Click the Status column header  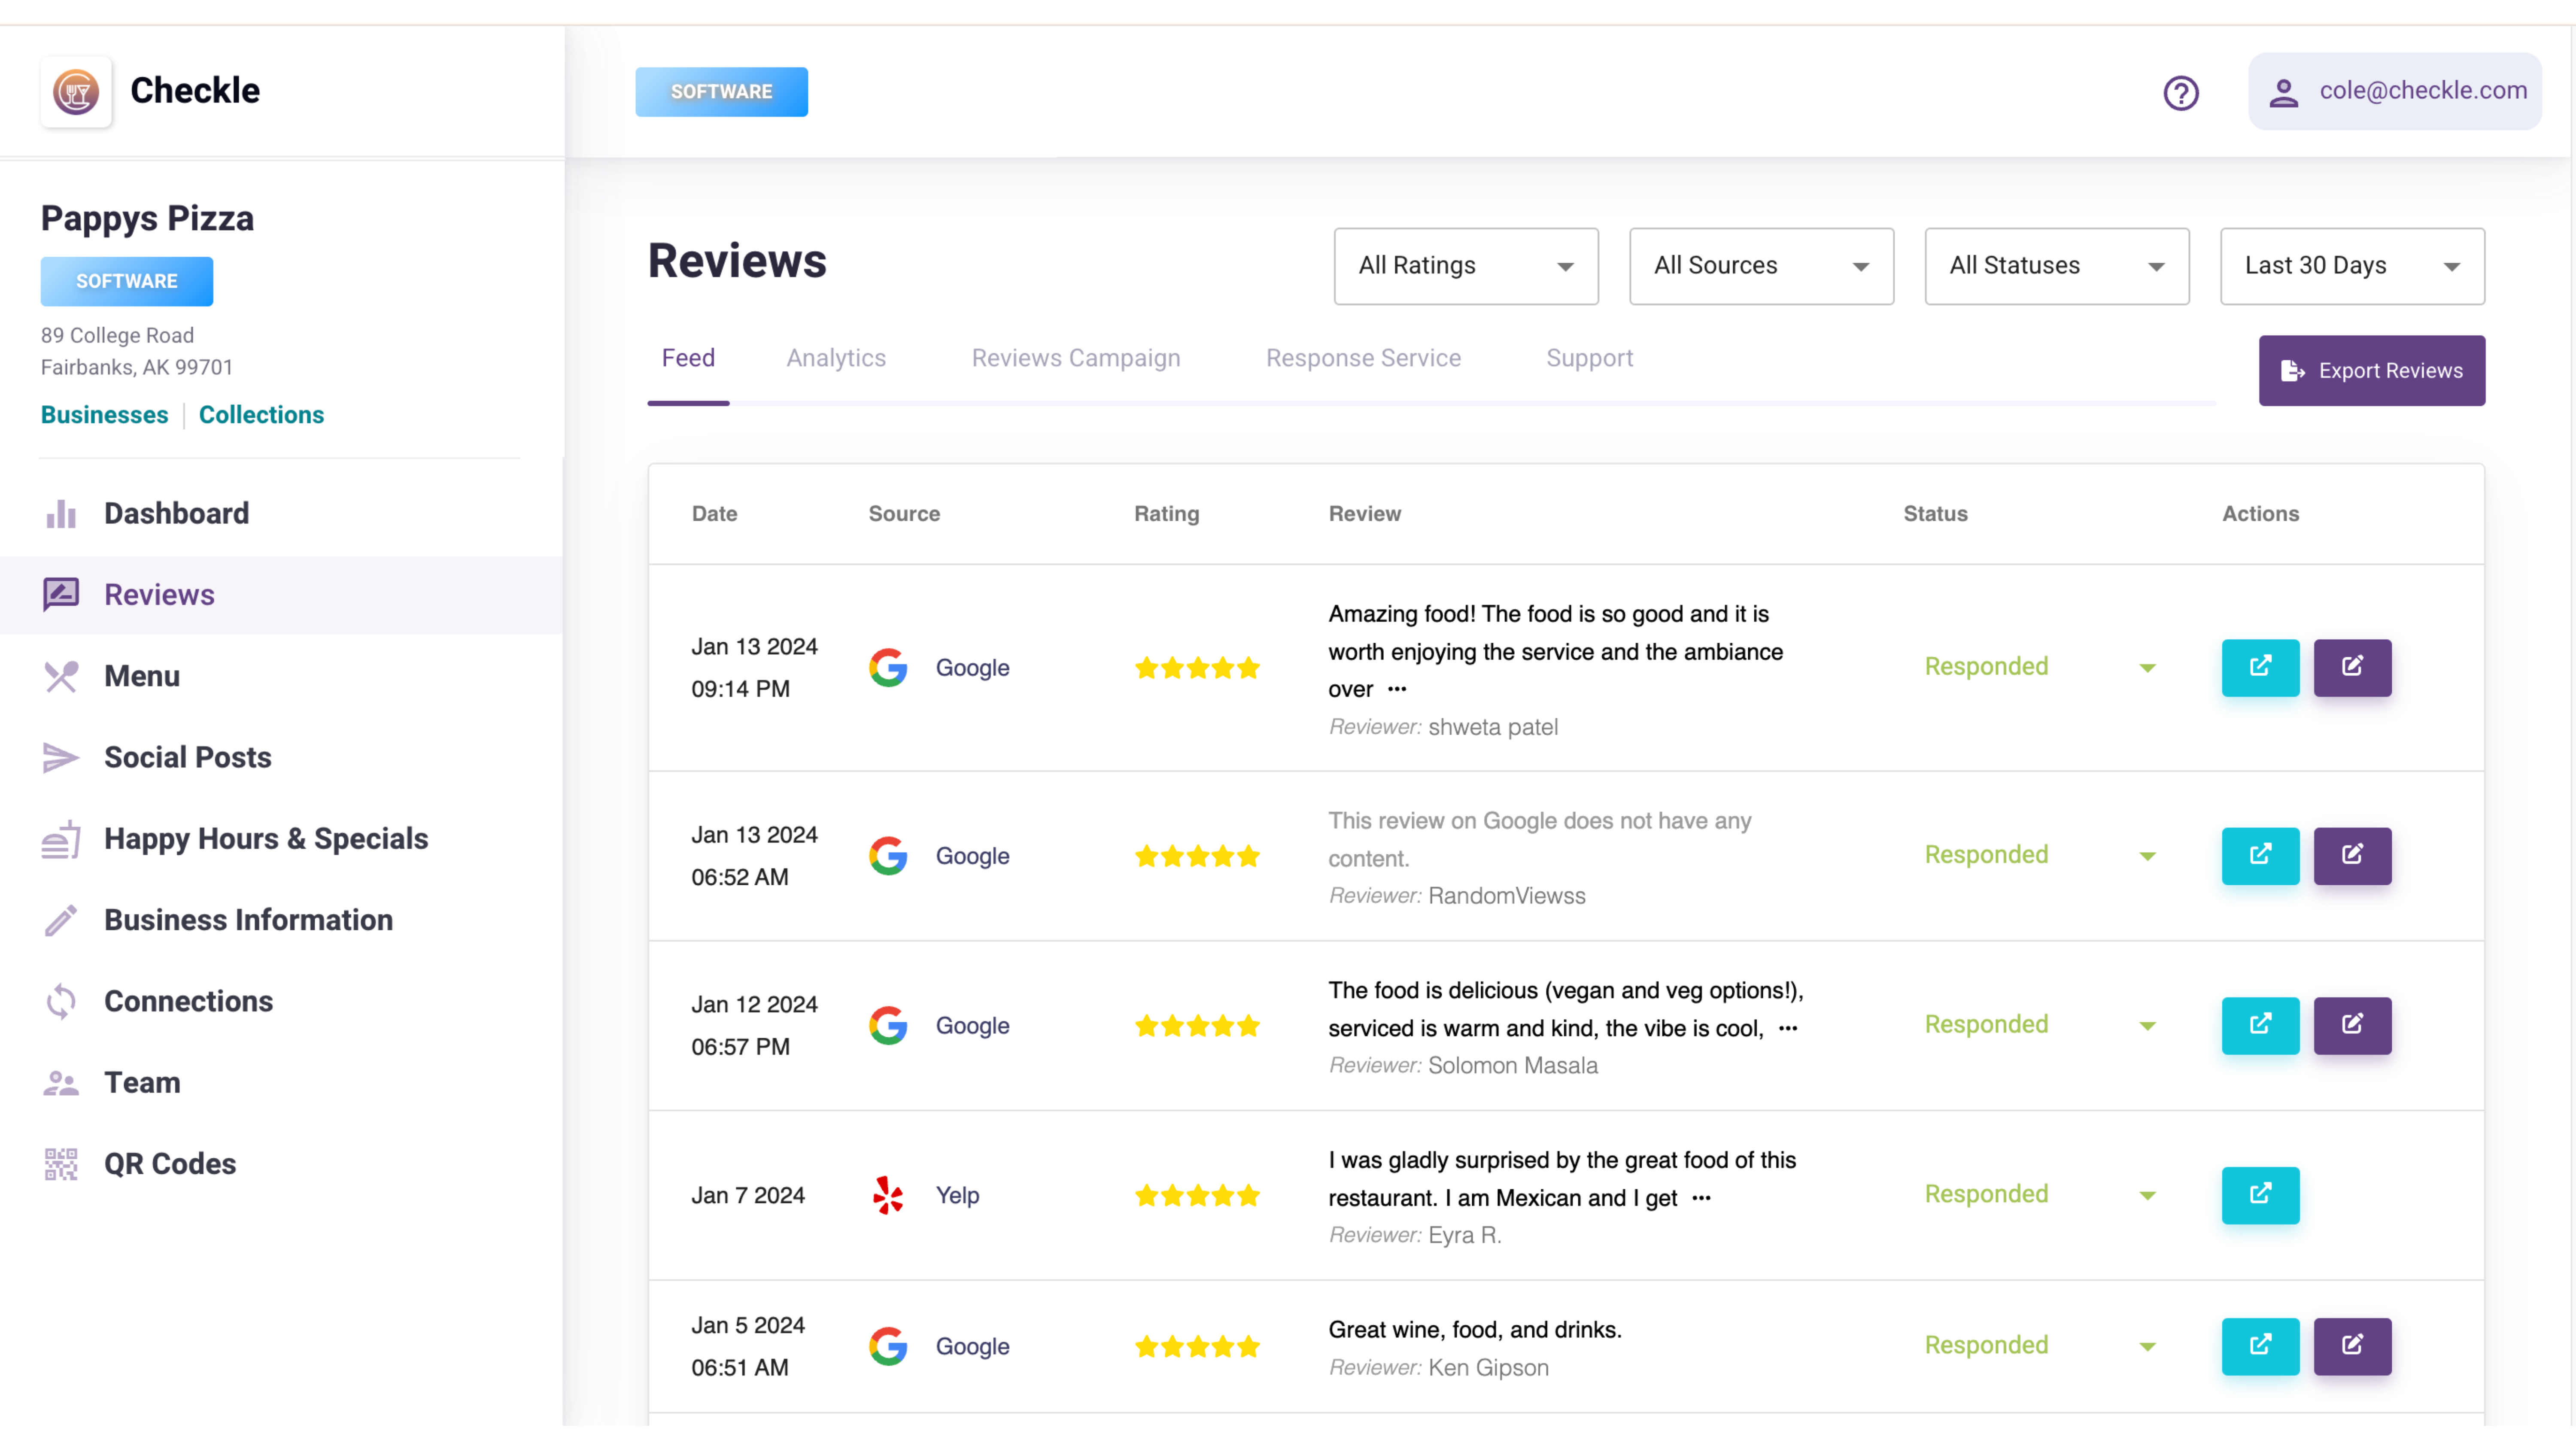point(1935,514)
